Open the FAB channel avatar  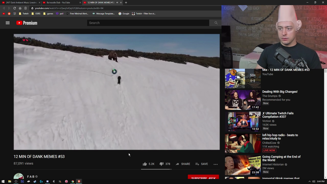[x=19, y=176]
